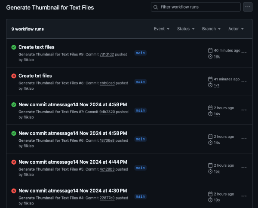The width and height of the screenshot is (258, 208).
Task: Click the green success icon for run #9
Action: (14, 47)
